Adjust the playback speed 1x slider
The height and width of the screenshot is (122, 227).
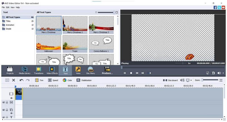(x=181, y=63)
